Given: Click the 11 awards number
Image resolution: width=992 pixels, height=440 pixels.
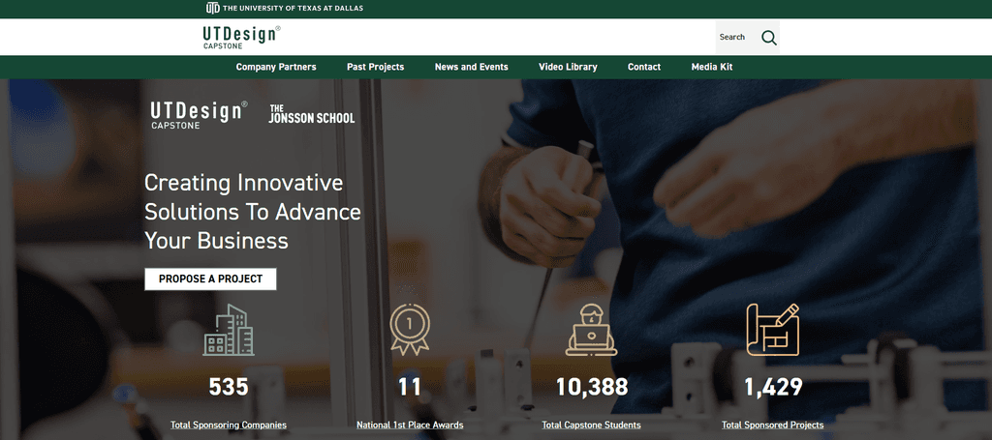Looking at the screenshot, I should 410,387.
